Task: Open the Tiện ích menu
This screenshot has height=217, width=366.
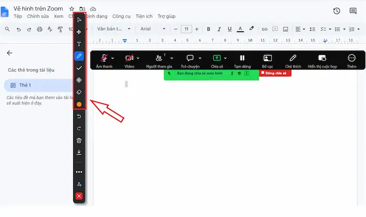Action: 144,16
